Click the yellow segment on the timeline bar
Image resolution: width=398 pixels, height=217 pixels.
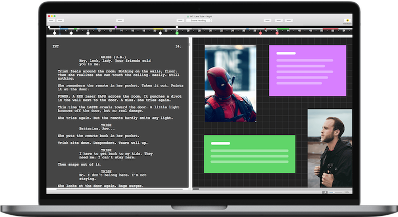pos(158,29)
